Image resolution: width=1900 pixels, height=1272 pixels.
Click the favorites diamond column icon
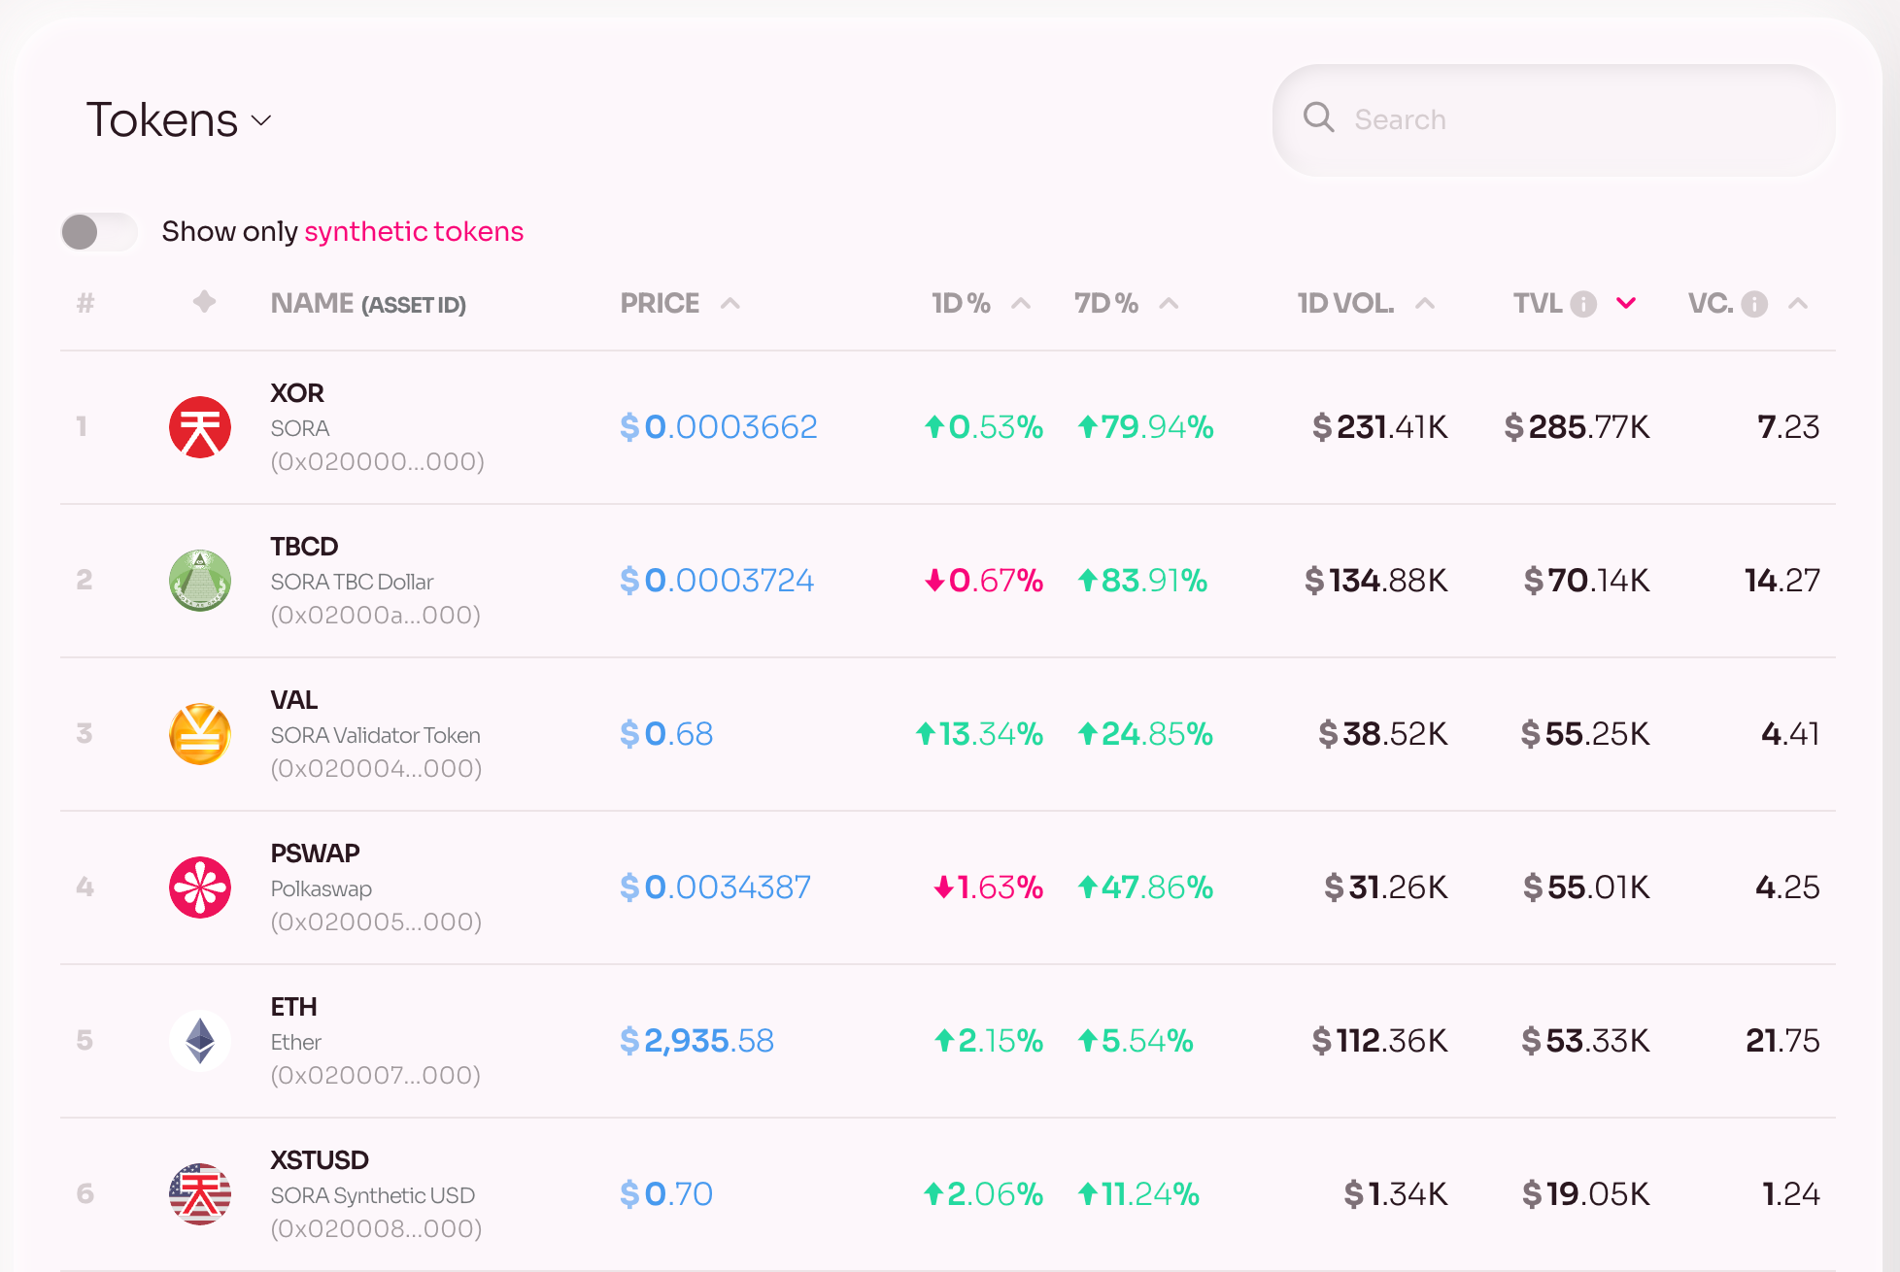click(x=204, y=302)
